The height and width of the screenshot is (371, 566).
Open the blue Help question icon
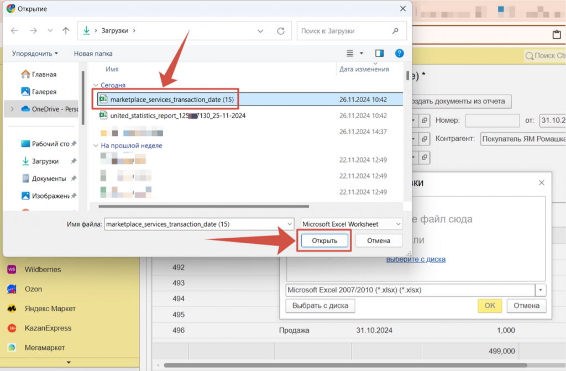399,54
